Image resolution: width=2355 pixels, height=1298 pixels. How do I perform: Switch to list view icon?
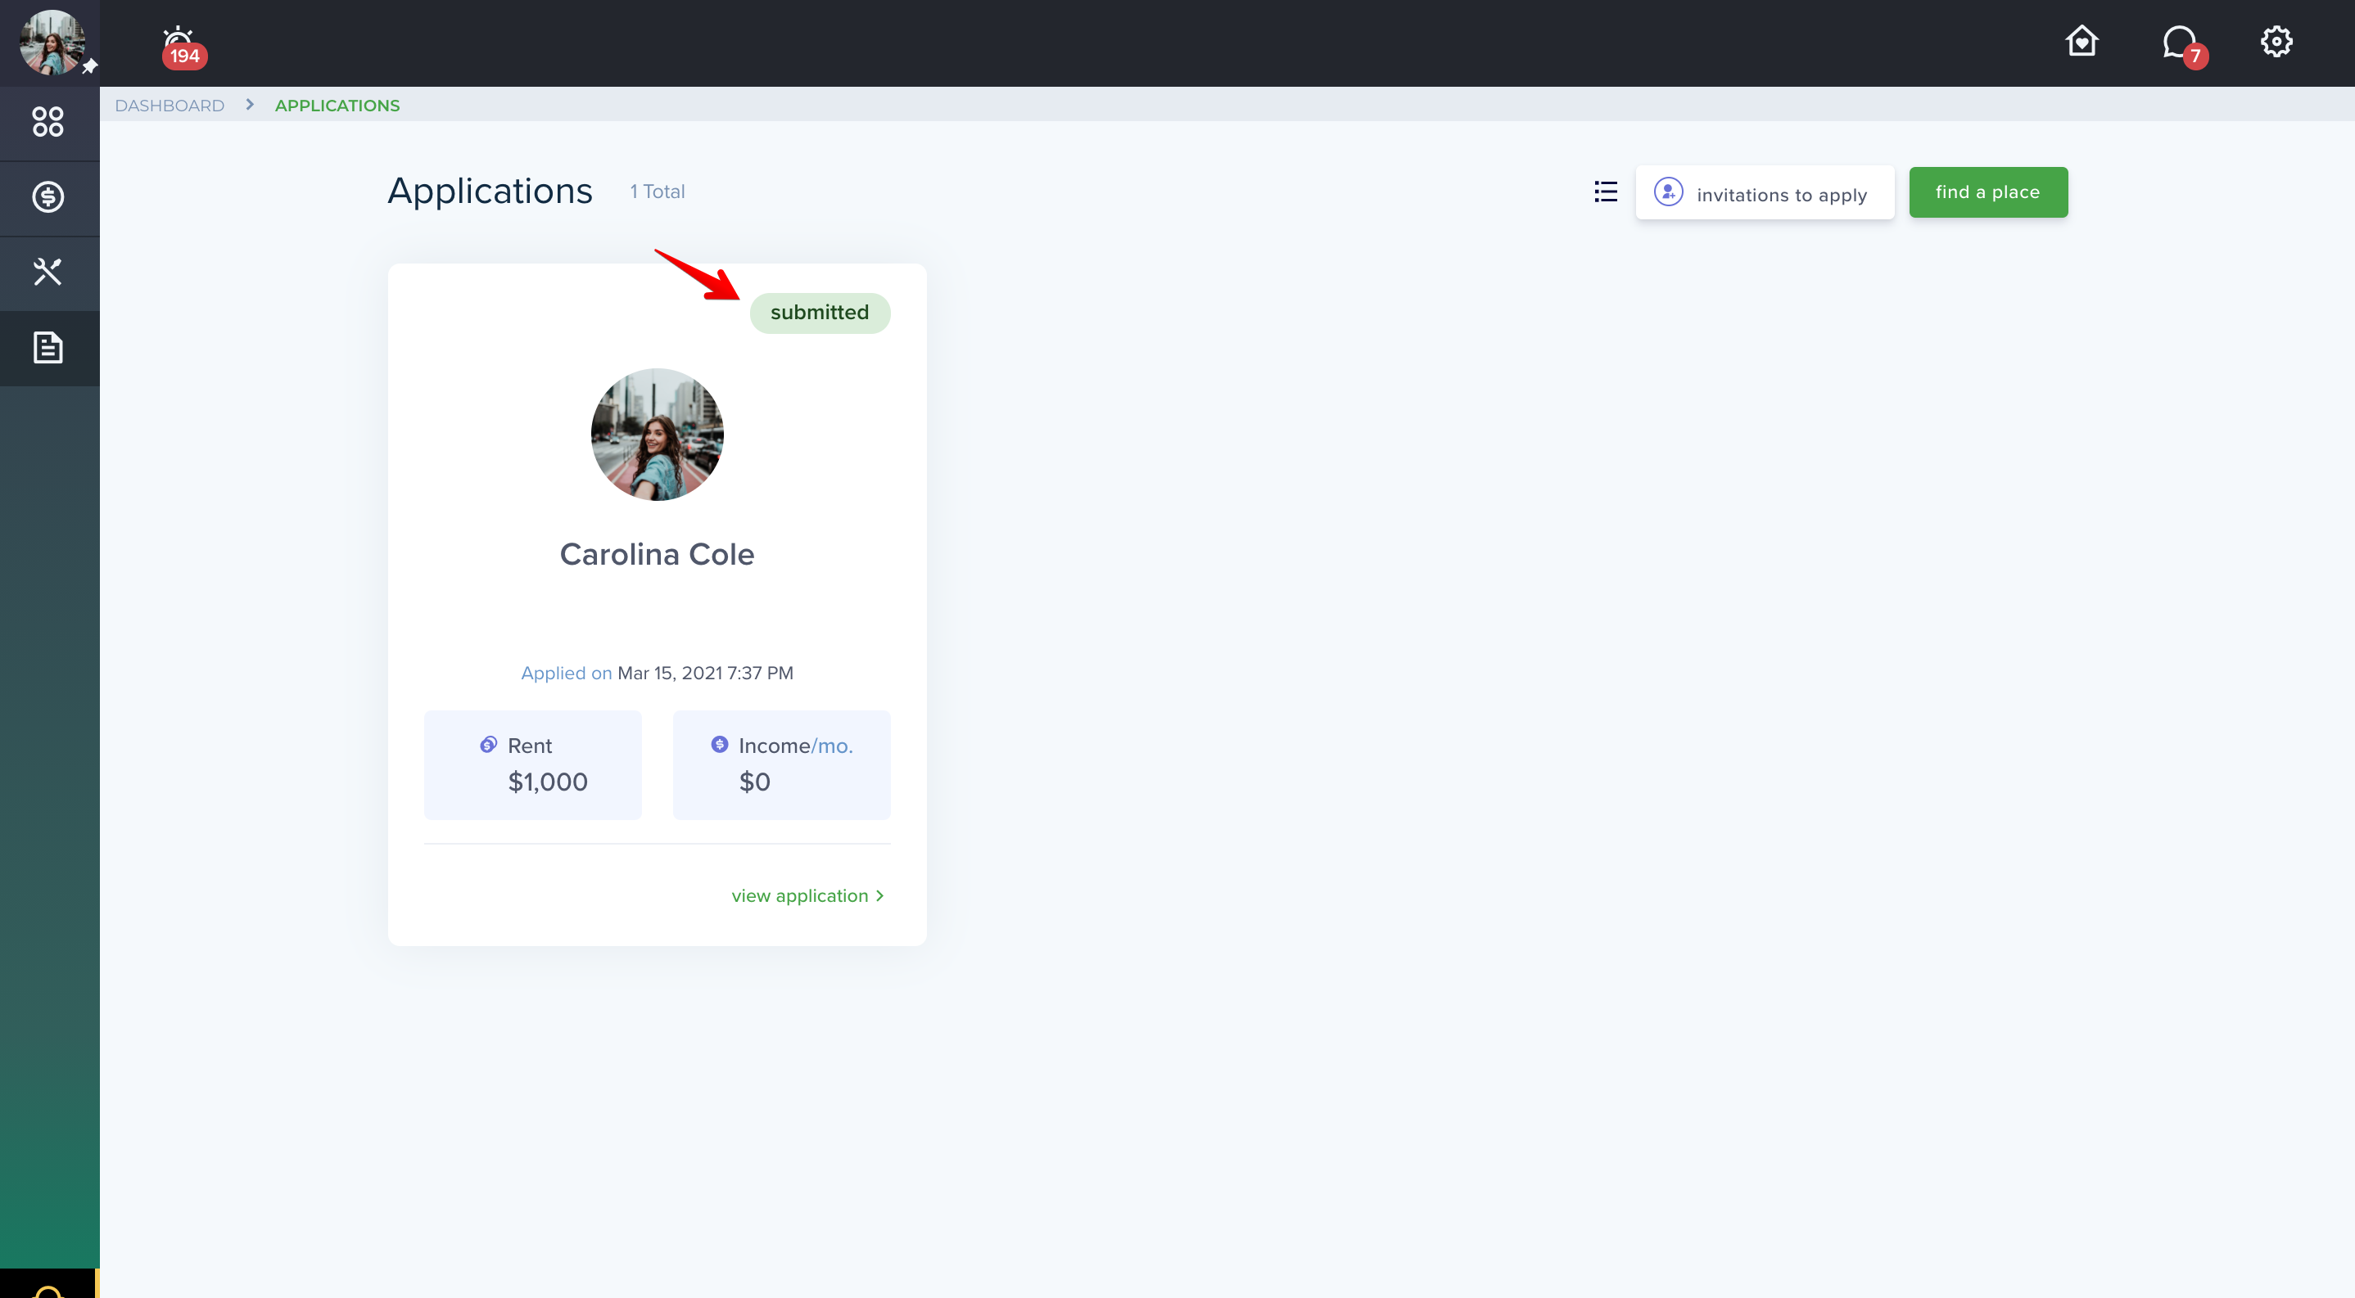1606,192
